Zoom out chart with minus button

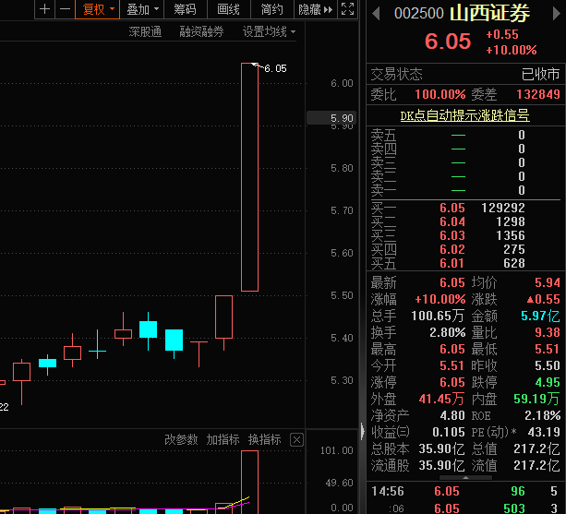click(65, 9)
